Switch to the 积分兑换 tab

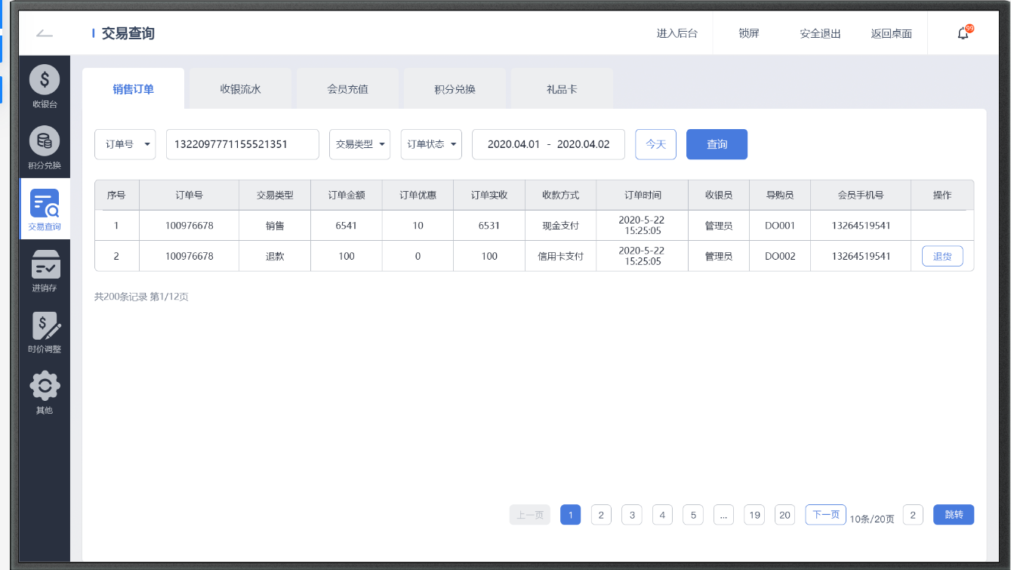455,89
